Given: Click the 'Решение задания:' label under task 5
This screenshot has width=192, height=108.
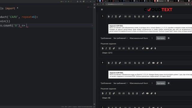Looking at the screenshot, I should [x=109, y=44].
